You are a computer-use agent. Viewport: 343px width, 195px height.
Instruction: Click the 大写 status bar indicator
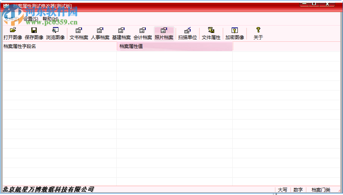[x=282, y=190]
